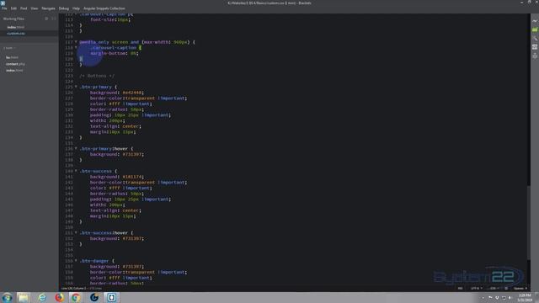The image size is (539, 303).
Task: Open Firefox from the taskbar
Action: pyautogui.click(x=60, y=297)
